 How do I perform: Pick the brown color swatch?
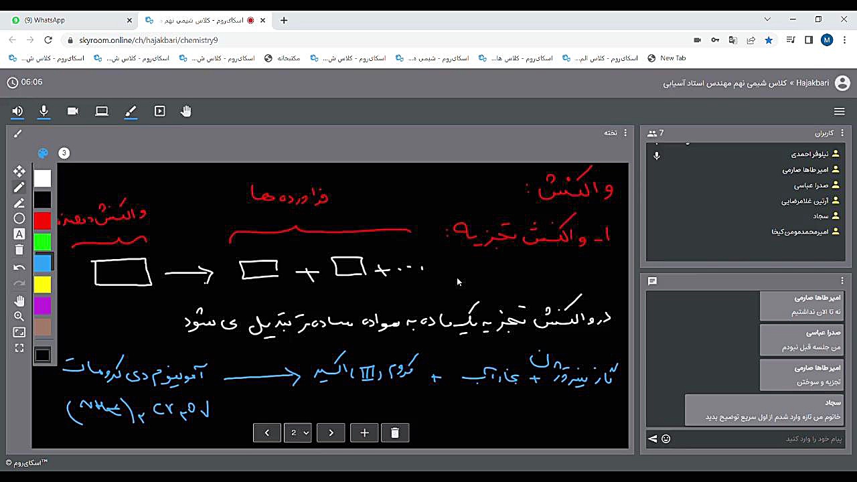[43, 327]
